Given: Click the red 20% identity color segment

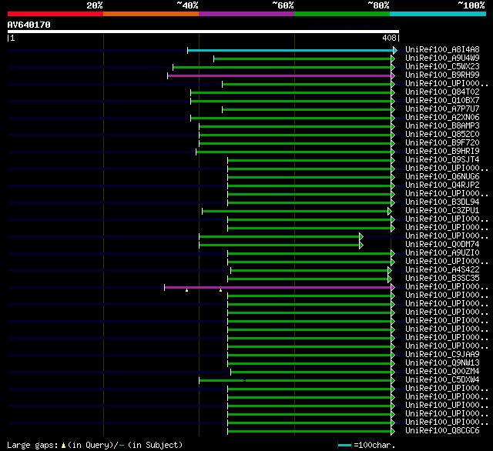Looking at the screenshot, I should 55,14.
